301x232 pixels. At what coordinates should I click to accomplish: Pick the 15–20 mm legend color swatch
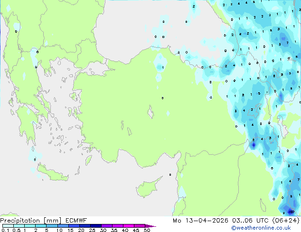[x=74, y=226]
